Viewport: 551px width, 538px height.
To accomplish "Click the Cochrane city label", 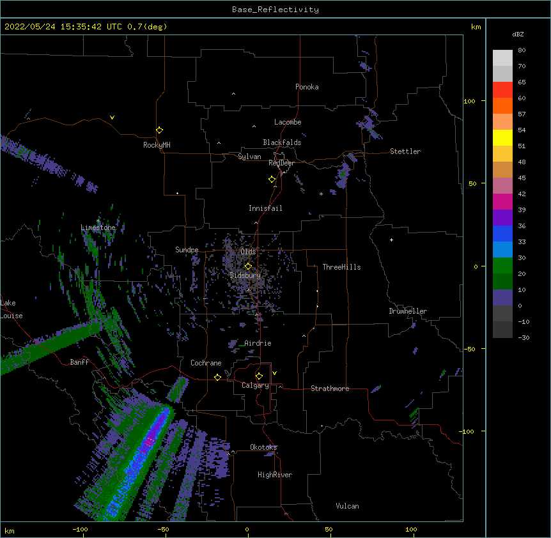I will pos(206,363).
